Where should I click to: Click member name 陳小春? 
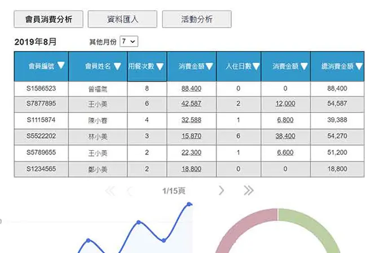tap(98, 120)
